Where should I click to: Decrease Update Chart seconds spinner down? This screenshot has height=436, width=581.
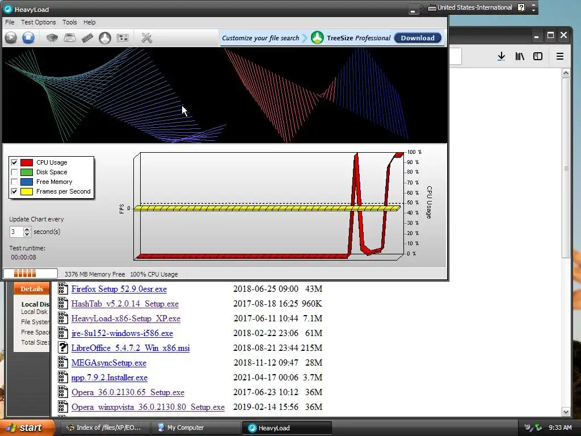pyautogui.click(x=27, y=234)
